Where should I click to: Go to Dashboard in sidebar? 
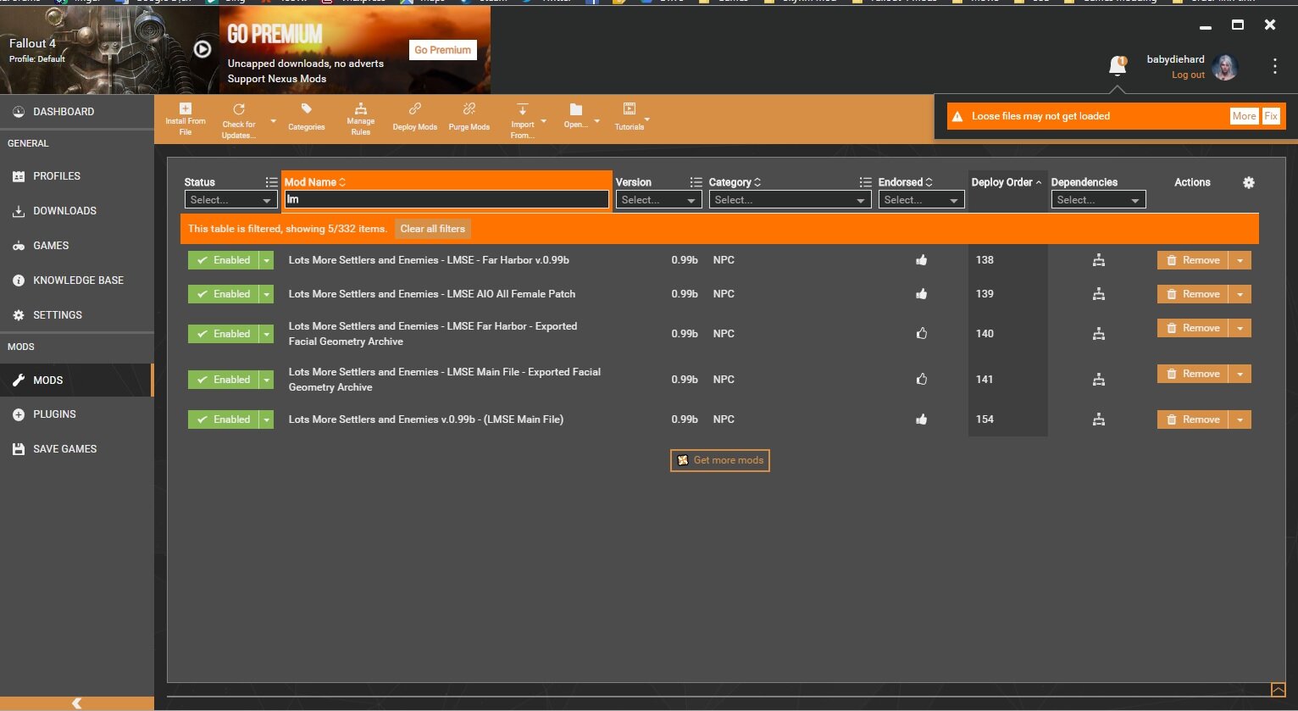[x=77, y=112]
